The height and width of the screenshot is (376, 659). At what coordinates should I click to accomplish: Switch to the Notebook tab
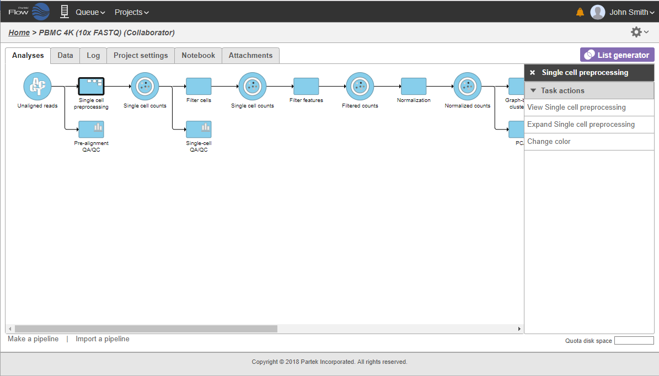pyautogui.click(x=198, y=56)
